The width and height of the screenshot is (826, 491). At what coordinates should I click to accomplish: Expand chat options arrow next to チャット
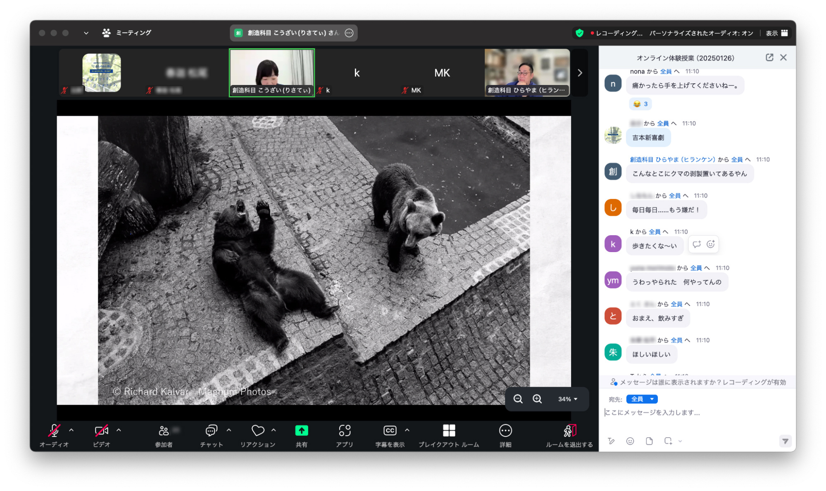coord(229,430)
